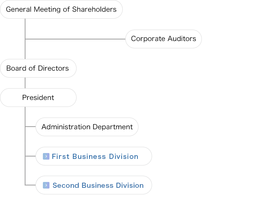This screenshot has height=216, width=255.
Task: Click empty space inside First Business Division pill's right end
Action: click(145, 156)
